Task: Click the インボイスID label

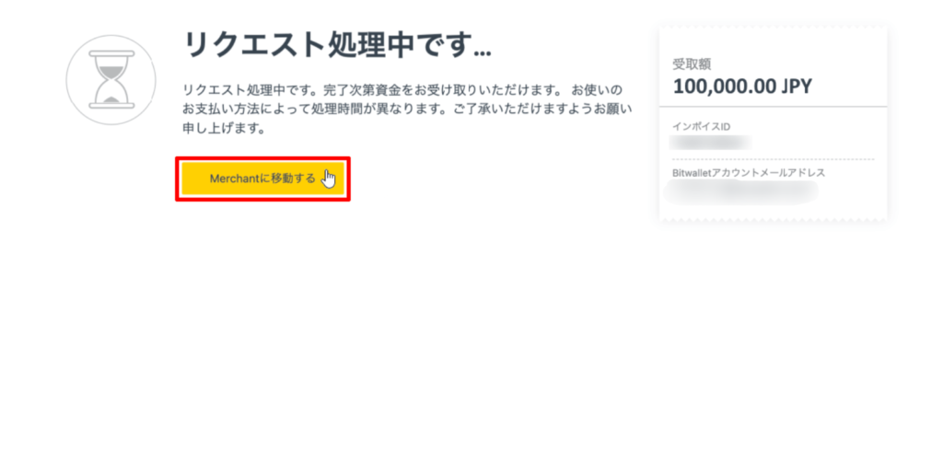Action: click(x=701, y=127)
